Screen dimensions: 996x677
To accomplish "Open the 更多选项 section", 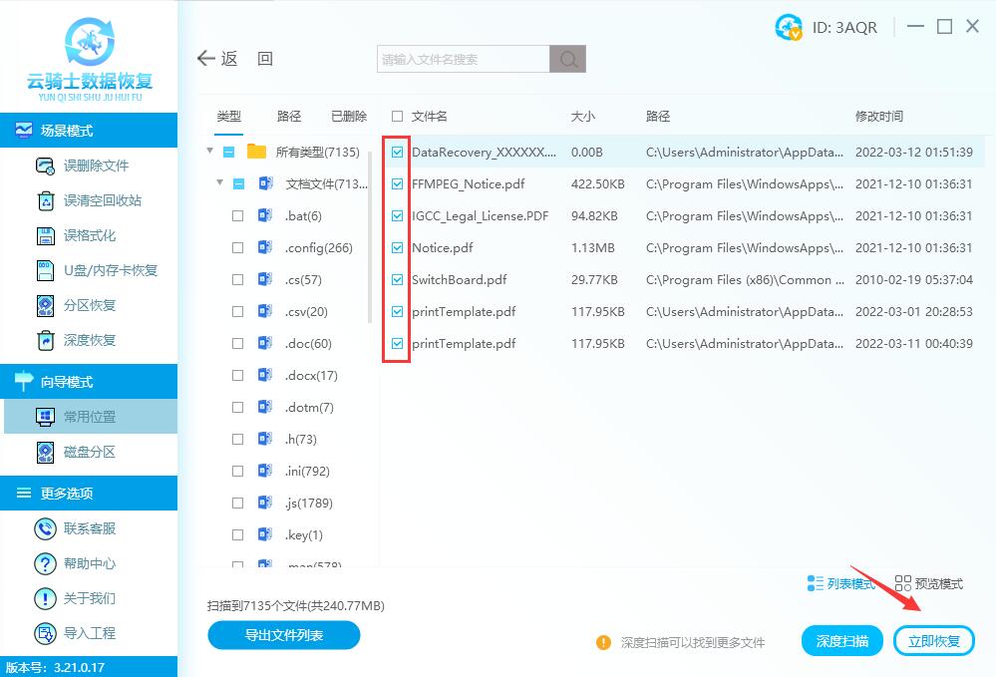I will tap(89, 493).
